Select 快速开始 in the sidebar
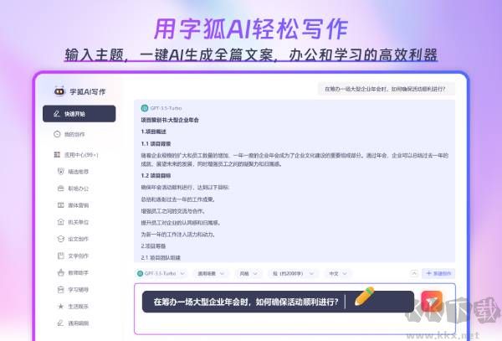Viewport: 502px width, 341px height. [79, 114]
